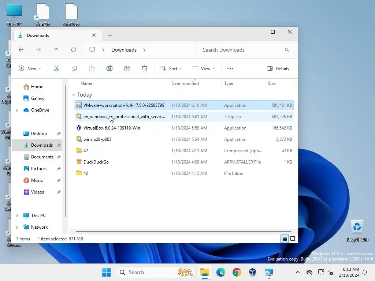This screenshot has width=375, height=281.
Task: Click the Paste clipboard icon
Action: pos(92,68)
